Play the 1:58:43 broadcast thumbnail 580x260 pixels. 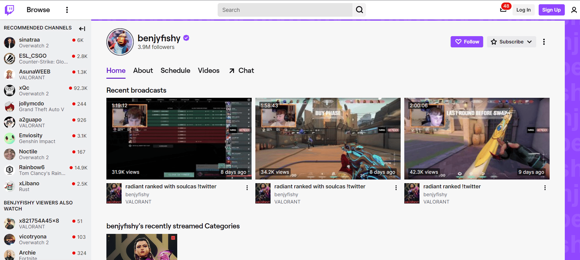pyautogui.click(x=328, y=139)
